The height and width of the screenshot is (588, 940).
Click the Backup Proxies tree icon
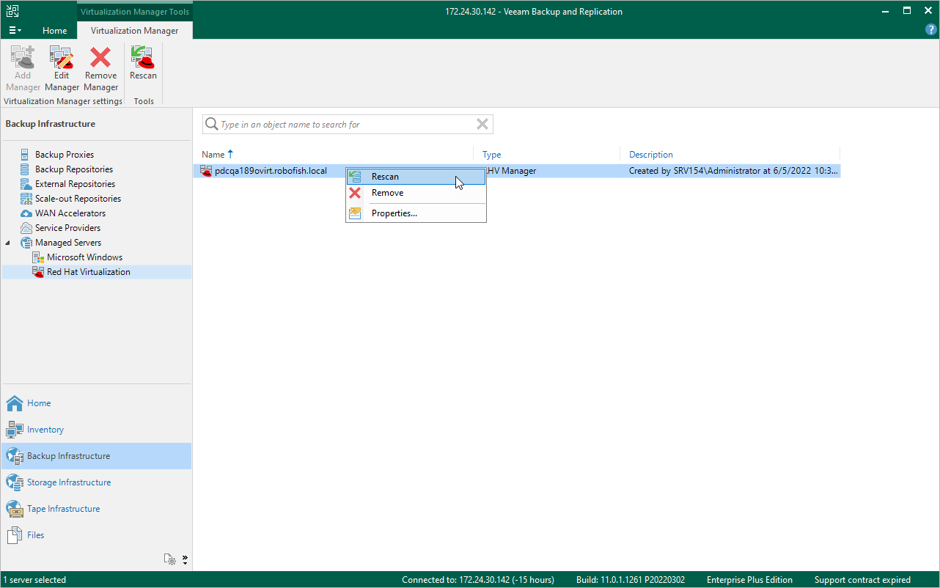(x=26, y=155)
